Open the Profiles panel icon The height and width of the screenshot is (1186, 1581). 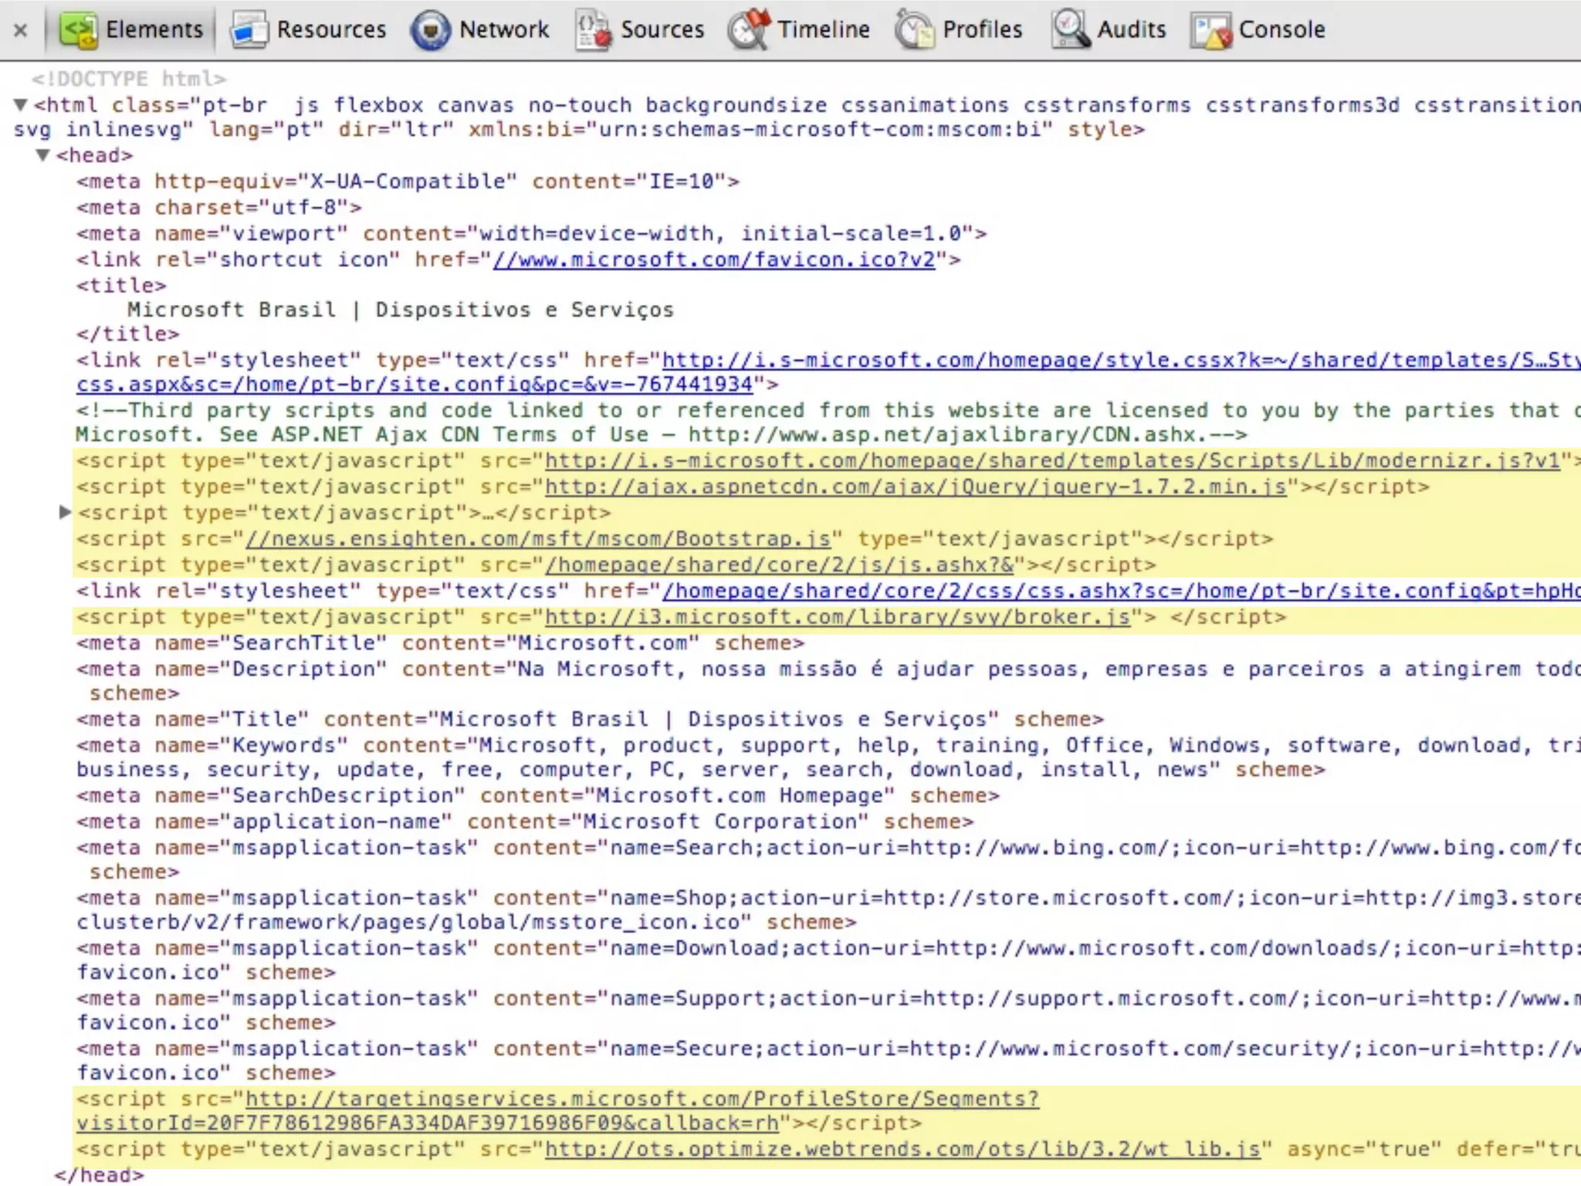(915, 30)
